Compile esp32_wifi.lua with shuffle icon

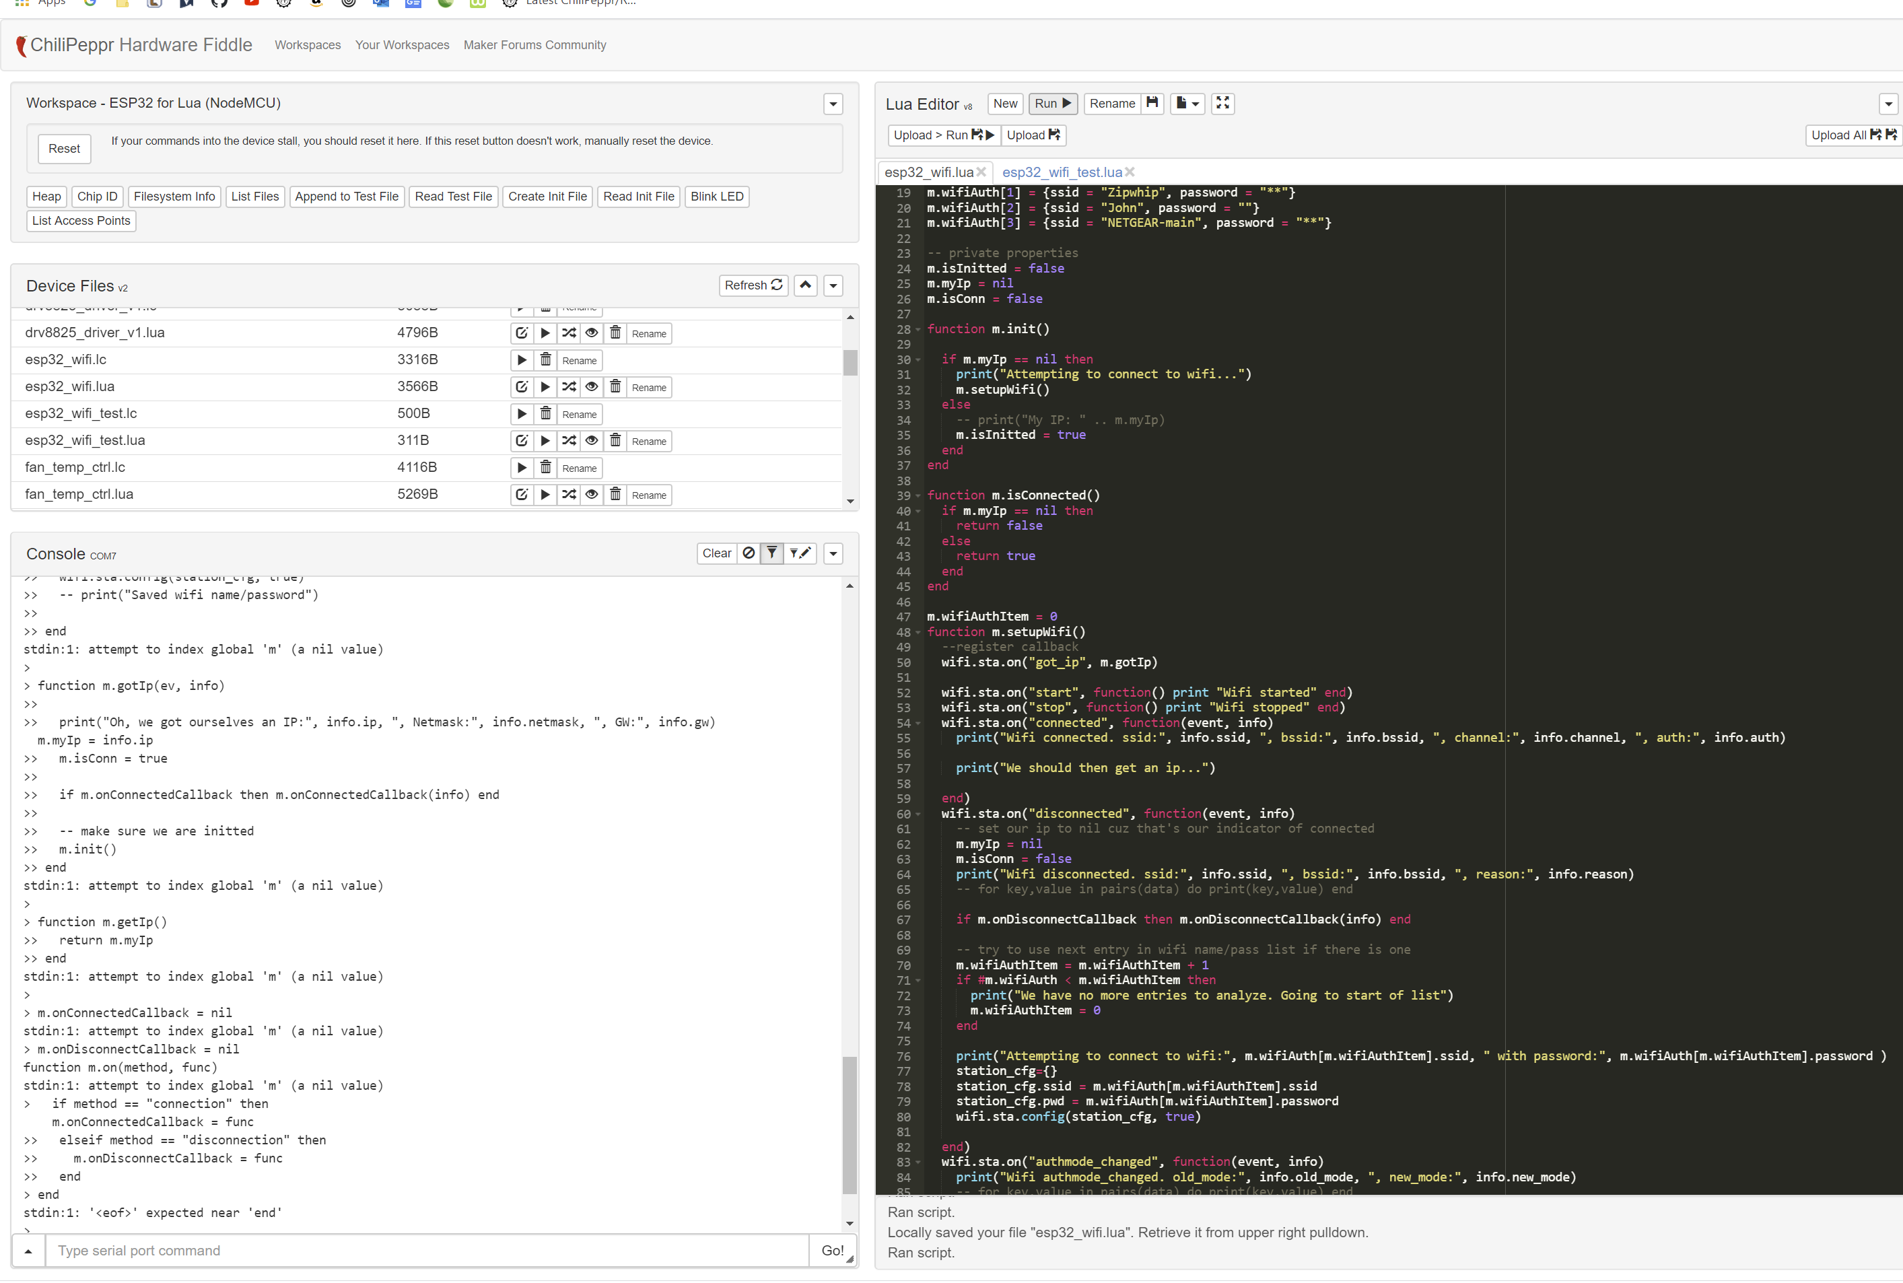(569, 387)
